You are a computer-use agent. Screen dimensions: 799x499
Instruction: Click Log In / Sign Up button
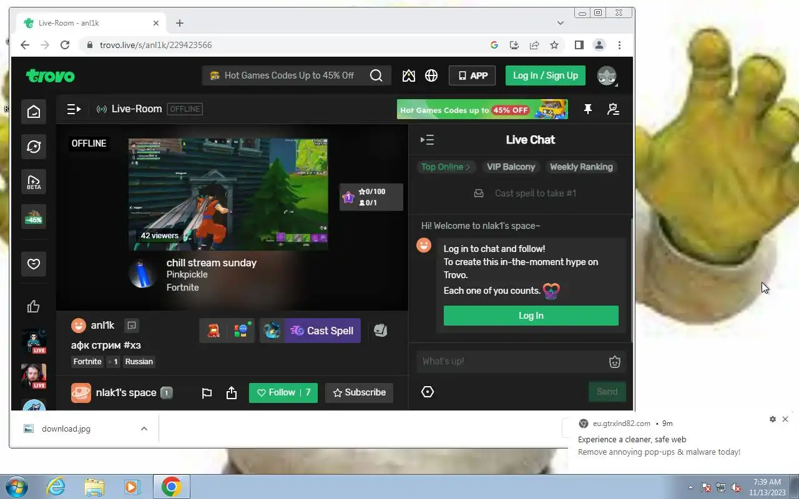546,75
